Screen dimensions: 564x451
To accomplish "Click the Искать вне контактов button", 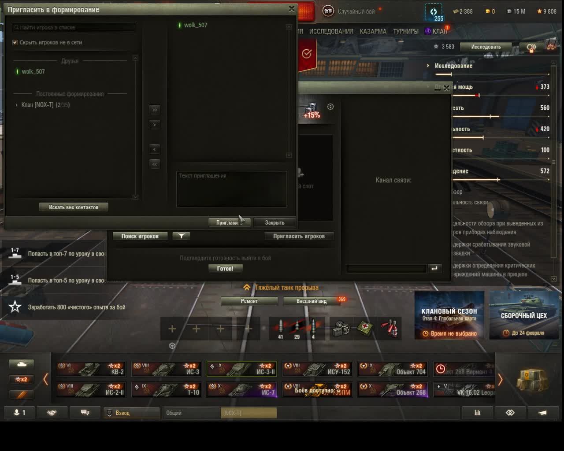I will point(74,207).
